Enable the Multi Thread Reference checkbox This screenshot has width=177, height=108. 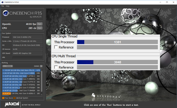pyautogui.click(x=56, y=67)
